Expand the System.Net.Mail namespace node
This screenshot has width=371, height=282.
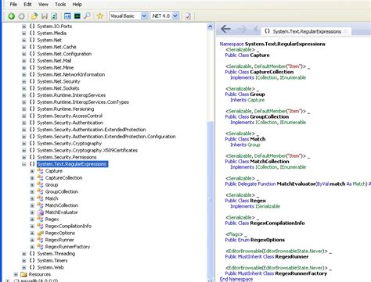point(24,61)
